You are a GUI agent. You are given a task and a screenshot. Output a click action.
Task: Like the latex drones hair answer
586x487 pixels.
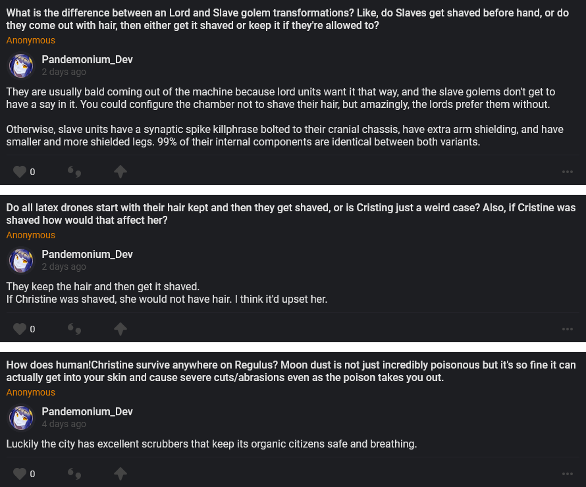click(20, 328)
